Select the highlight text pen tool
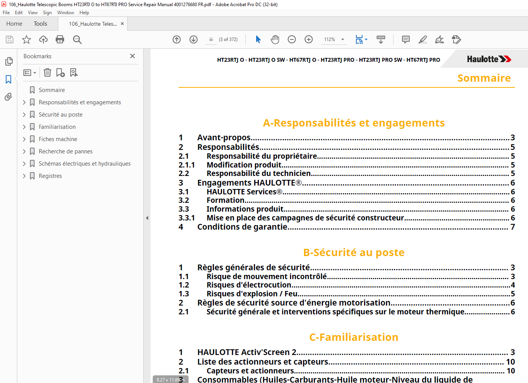The height and width of the screenshot is (383, 528). pos(423,39)
